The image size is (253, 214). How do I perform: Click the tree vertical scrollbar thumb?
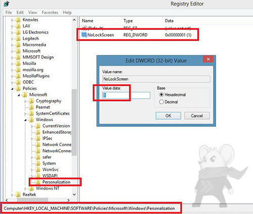point(74,122)
